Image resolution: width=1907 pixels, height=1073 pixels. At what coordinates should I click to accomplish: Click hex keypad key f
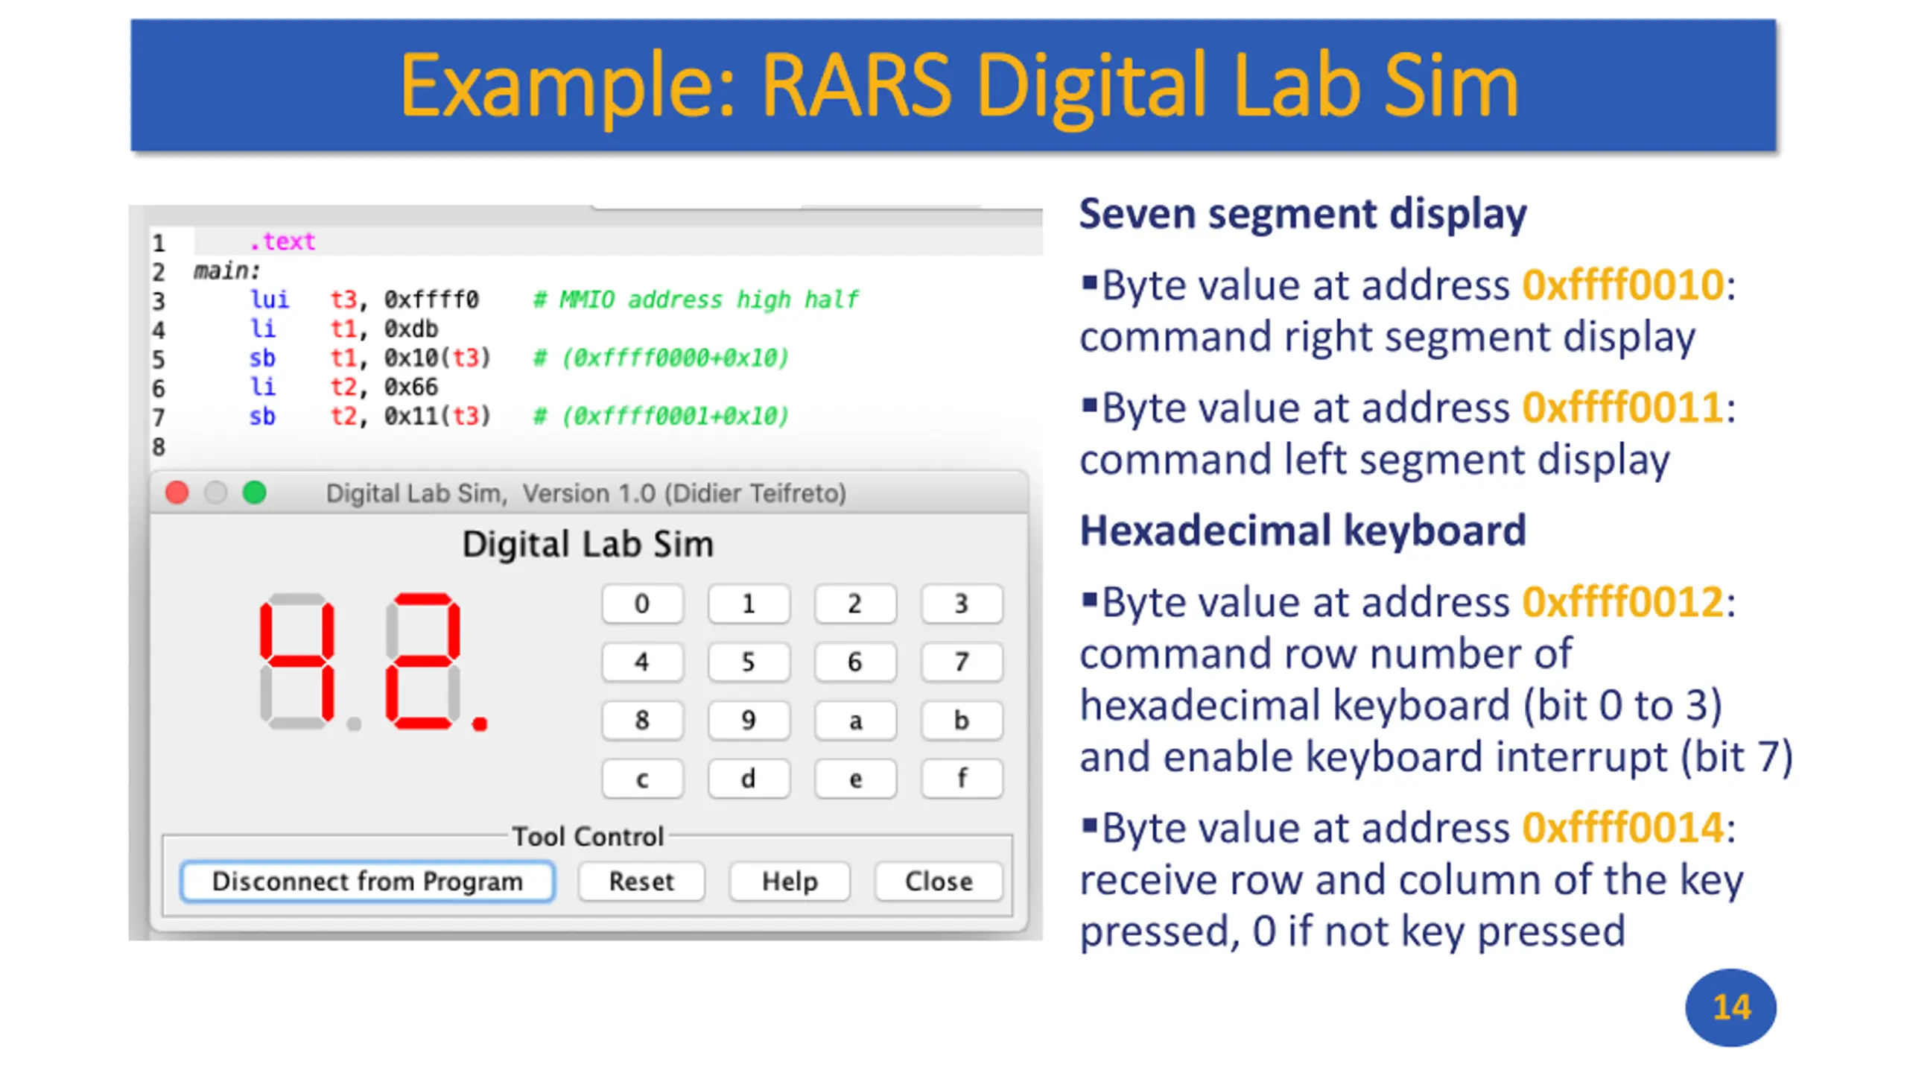pos(961,779)
